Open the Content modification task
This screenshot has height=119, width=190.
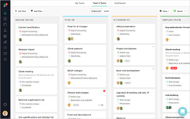[x=29, y=27]
